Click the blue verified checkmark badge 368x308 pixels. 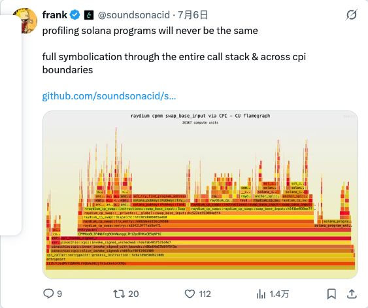coord(75,15)
